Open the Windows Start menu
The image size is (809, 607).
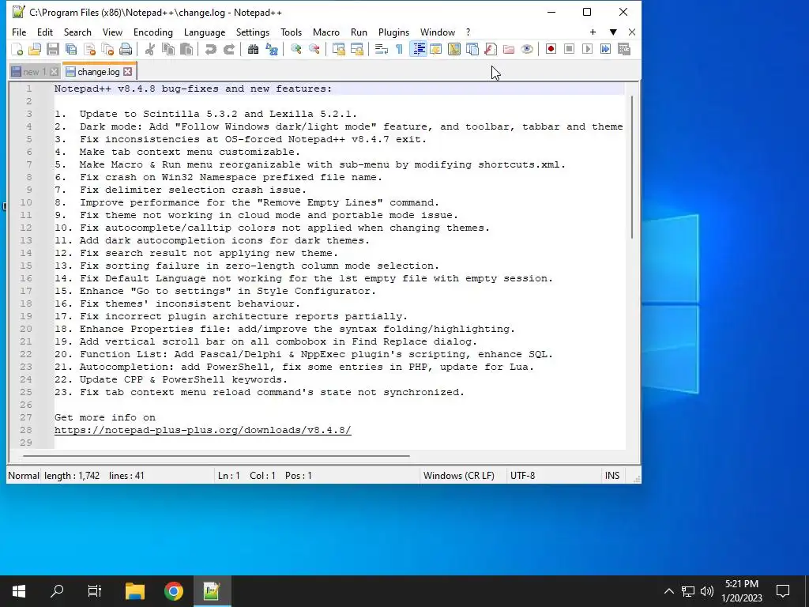[19, 591]
